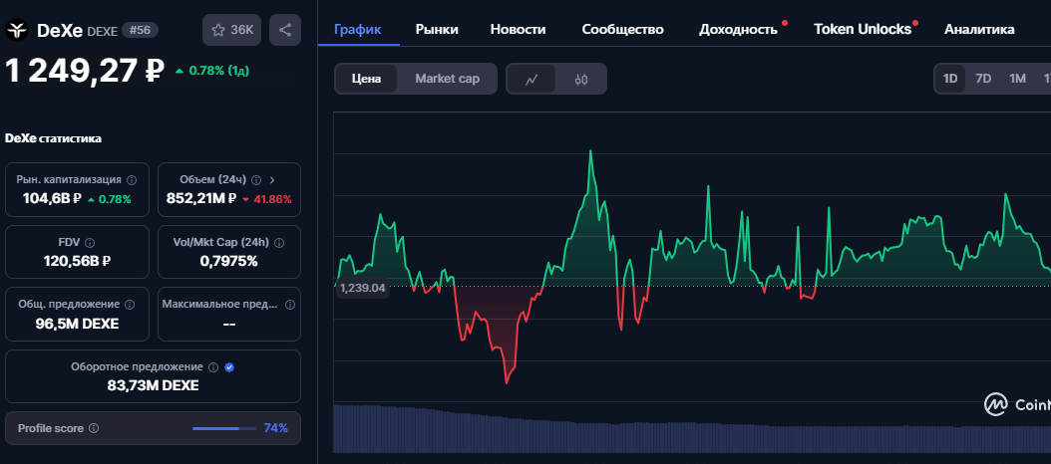Click the verified badge by Оборотное предложение
This screenshot has width=1051, height=464.
229,366
